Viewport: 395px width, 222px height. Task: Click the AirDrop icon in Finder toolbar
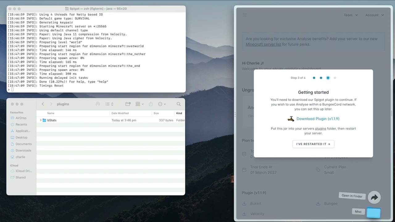[x=98, y=104]
